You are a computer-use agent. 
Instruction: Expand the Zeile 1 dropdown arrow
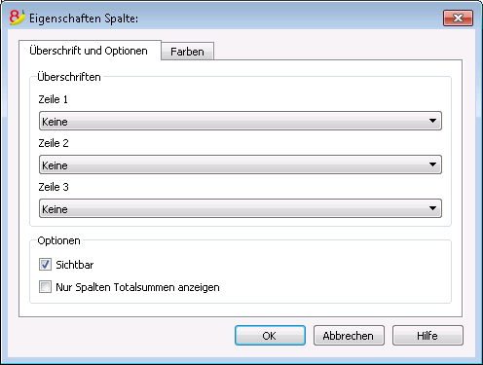(432, 121)
